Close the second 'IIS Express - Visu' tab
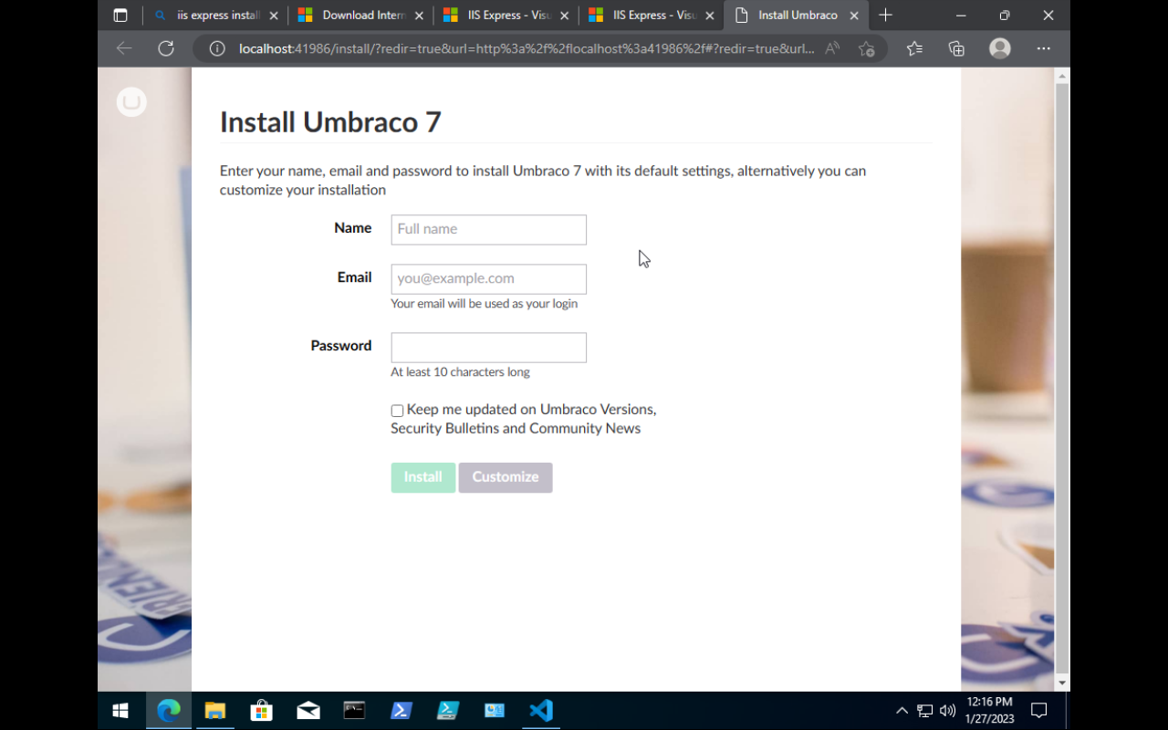The image size is (1168, 730). point(710,16)
